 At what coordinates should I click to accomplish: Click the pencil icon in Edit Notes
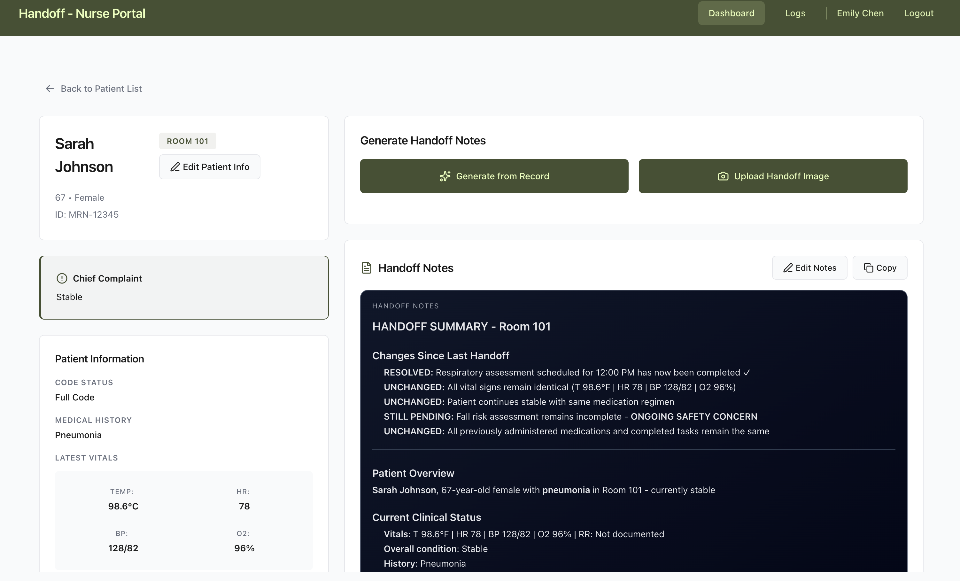point(788,268)
